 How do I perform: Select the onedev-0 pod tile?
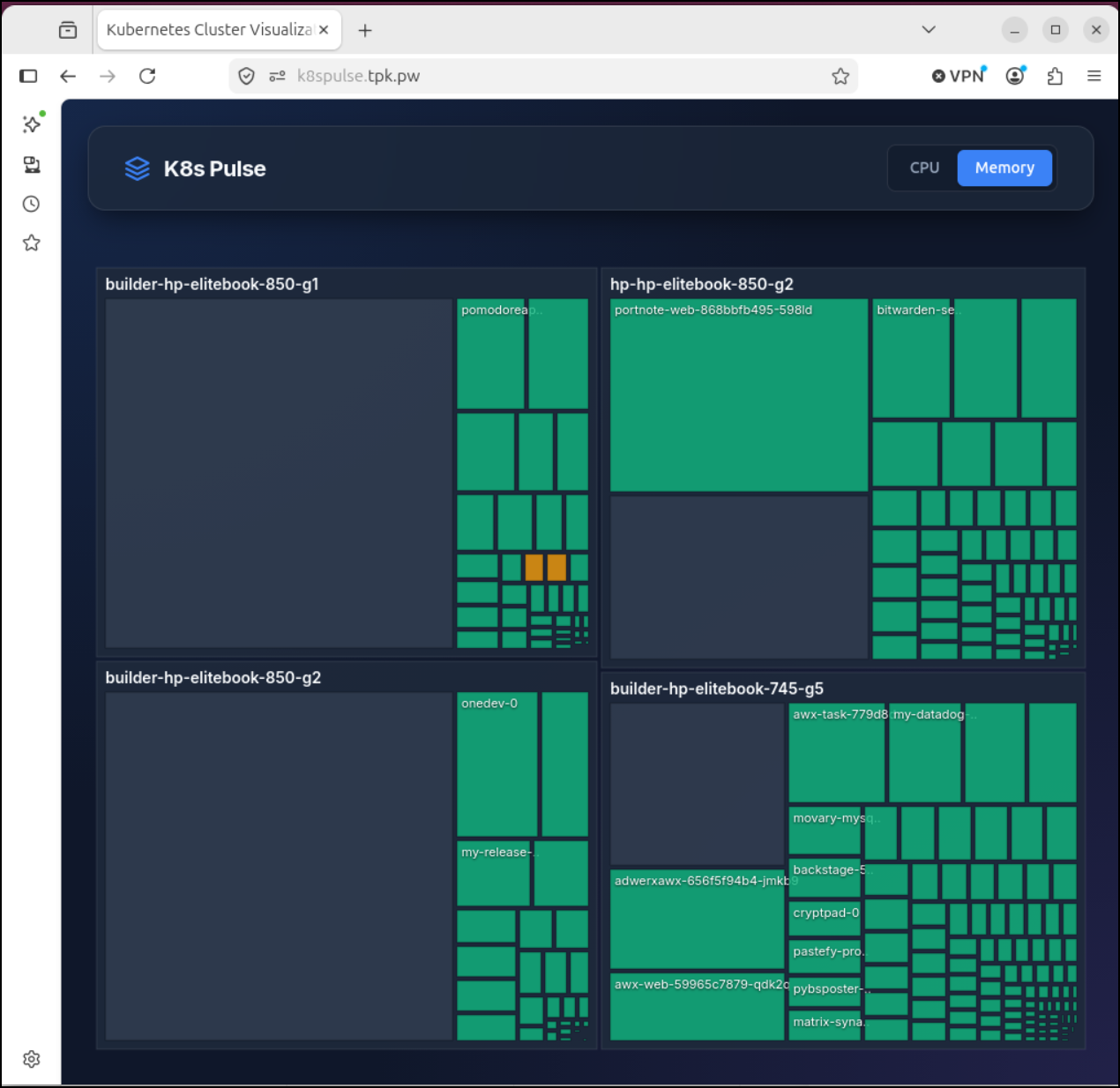(x=497, y=764)
